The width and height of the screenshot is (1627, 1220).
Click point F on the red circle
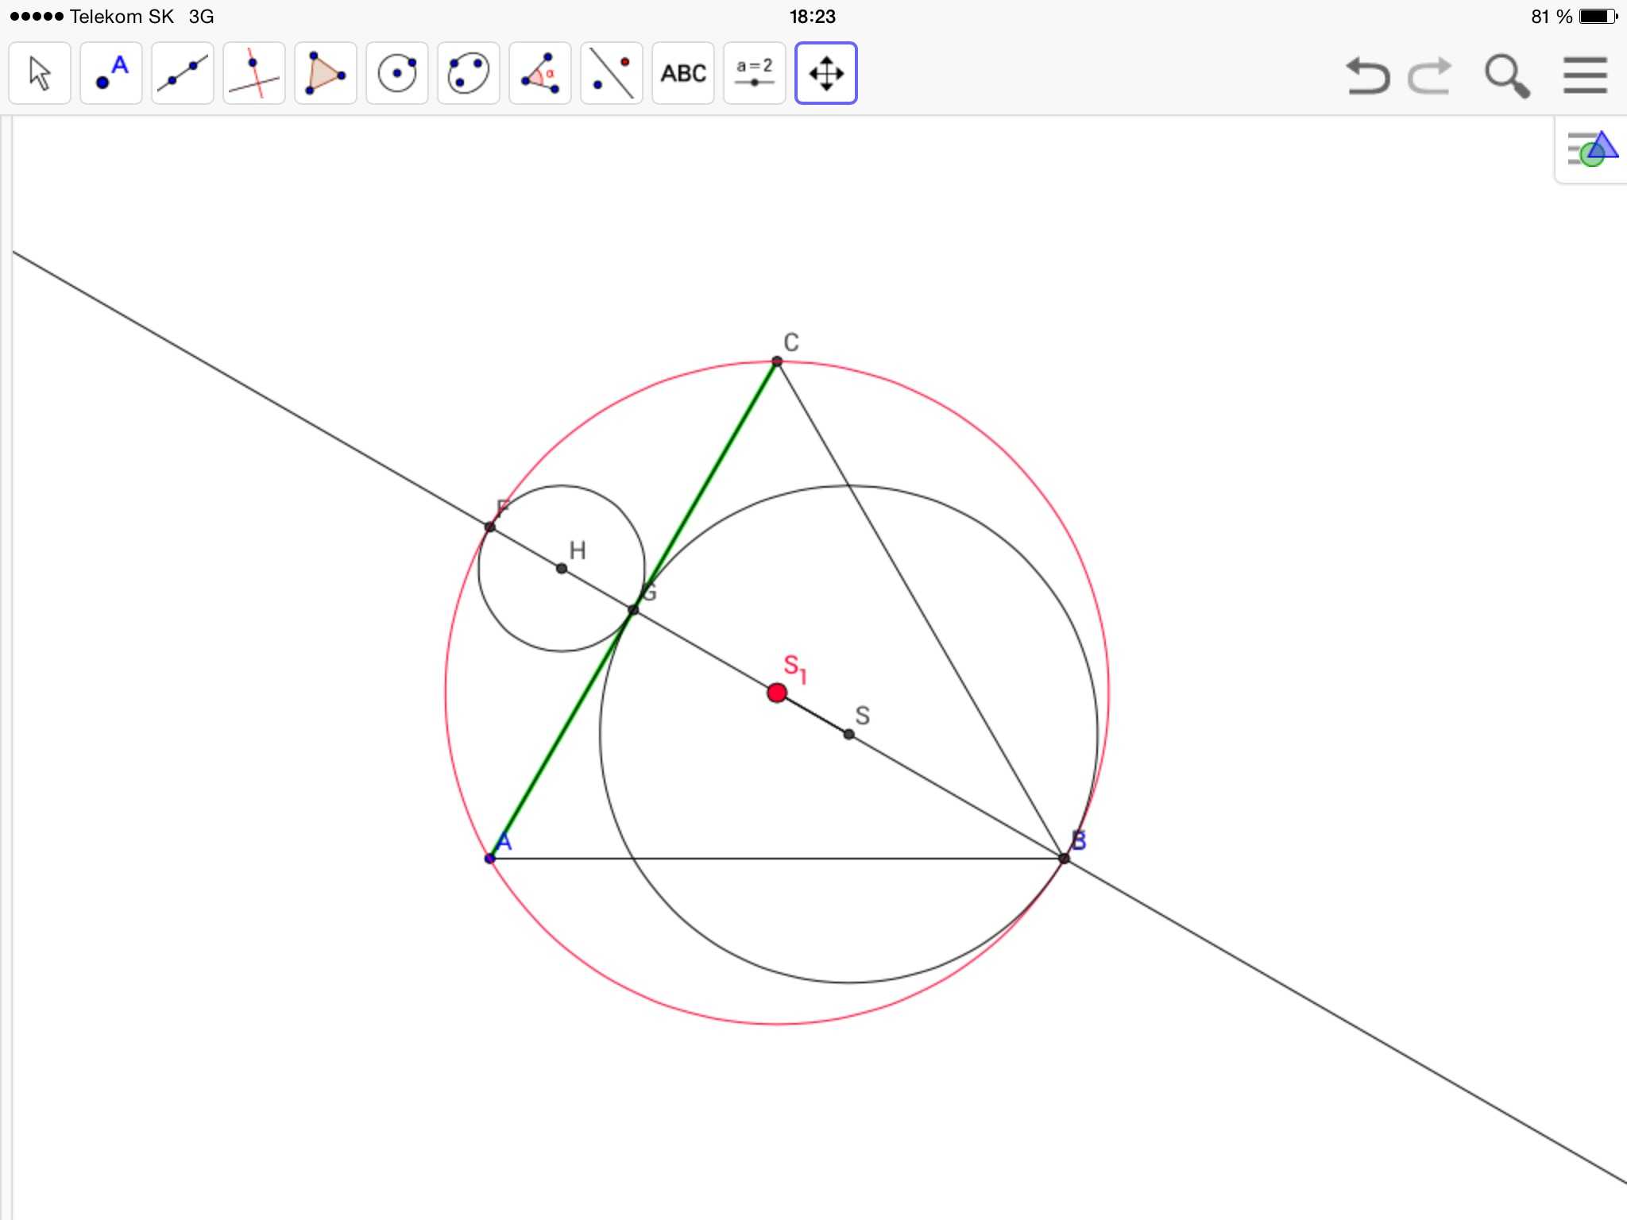click(489, 527)
